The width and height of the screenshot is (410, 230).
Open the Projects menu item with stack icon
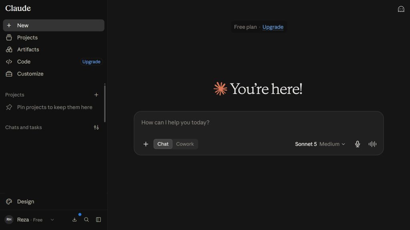tap(54, 38)
